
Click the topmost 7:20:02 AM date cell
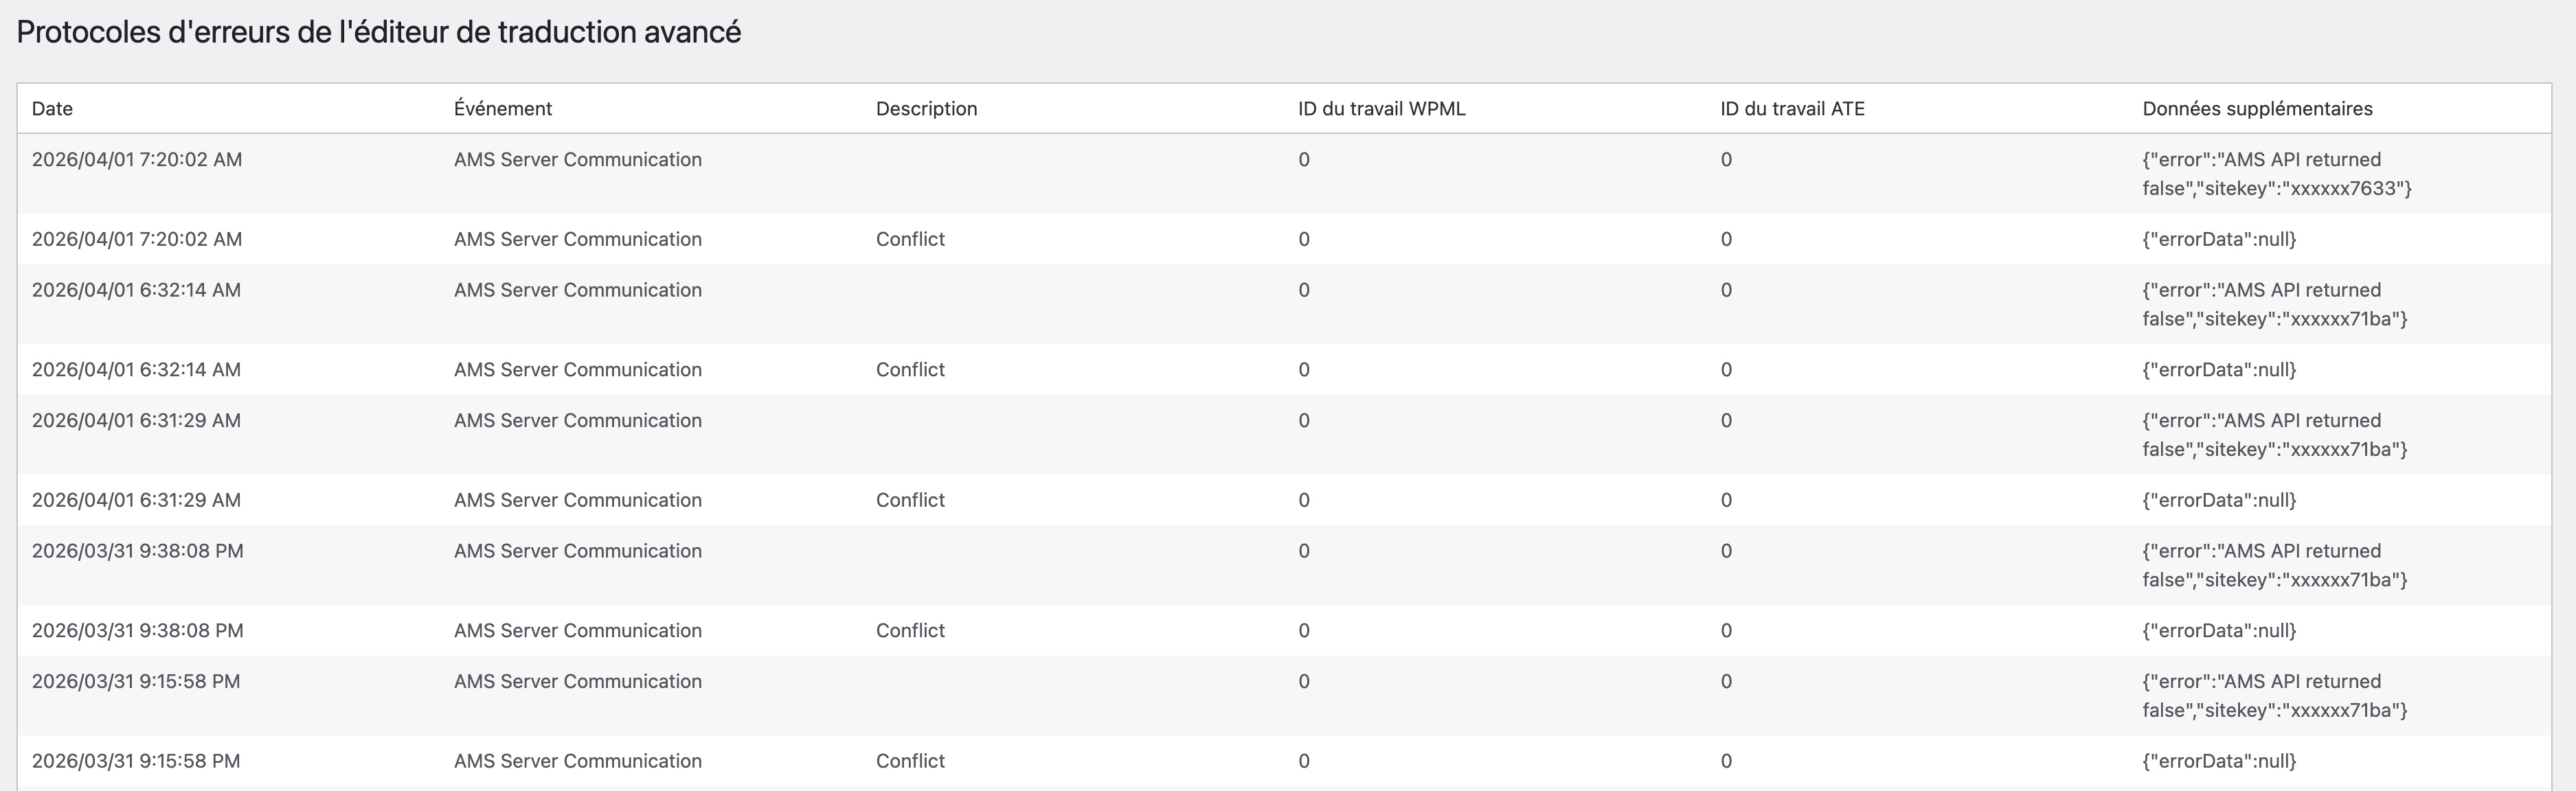(x=137, y=160)
